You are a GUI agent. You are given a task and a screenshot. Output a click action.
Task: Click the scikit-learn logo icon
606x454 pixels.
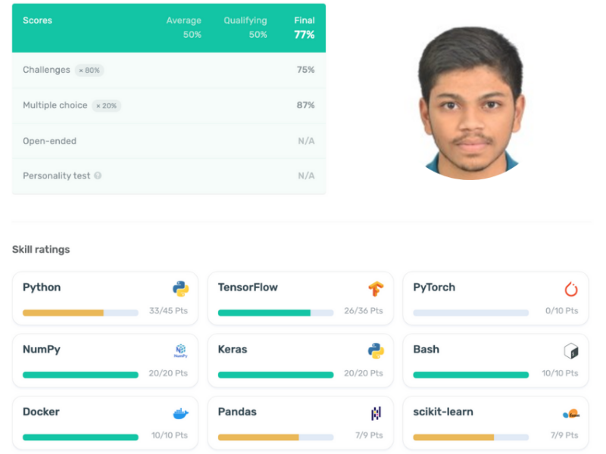coord(571,414)
